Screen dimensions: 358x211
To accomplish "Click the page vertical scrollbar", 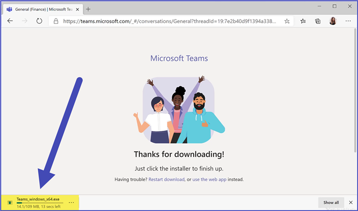I will [355, 102].
